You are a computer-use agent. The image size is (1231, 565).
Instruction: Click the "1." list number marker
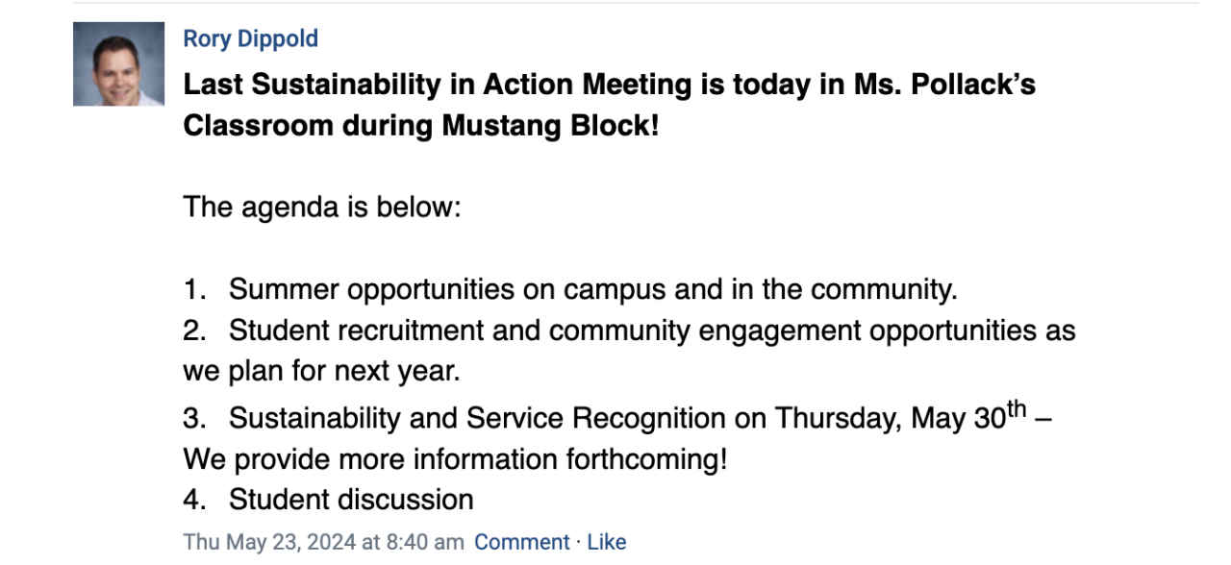[195, 289]
